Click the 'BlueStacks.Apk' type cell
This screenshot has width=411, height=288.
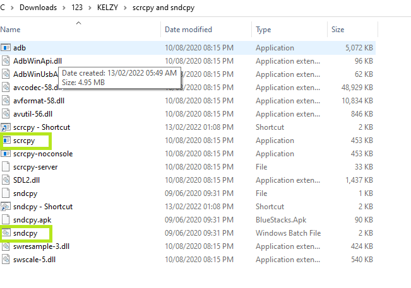coord(281,220)
